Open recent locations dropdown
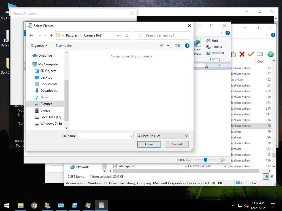Screen dimensions: 282x211 (46, 35)
